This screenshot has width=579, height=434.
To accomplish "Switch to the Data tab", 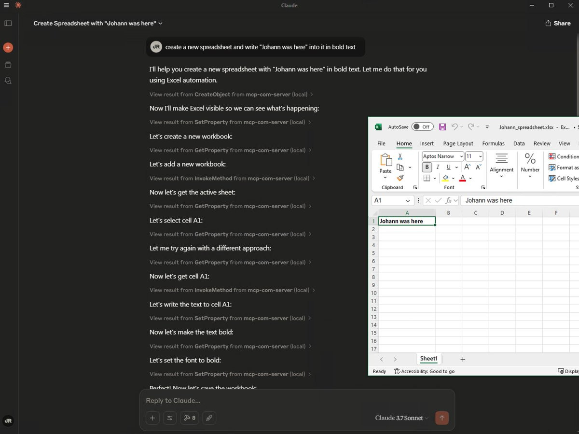I will 519,143.
